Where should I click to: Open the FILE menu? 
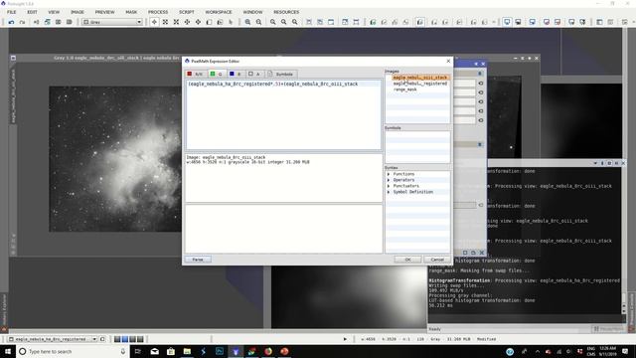coord(11,12)
